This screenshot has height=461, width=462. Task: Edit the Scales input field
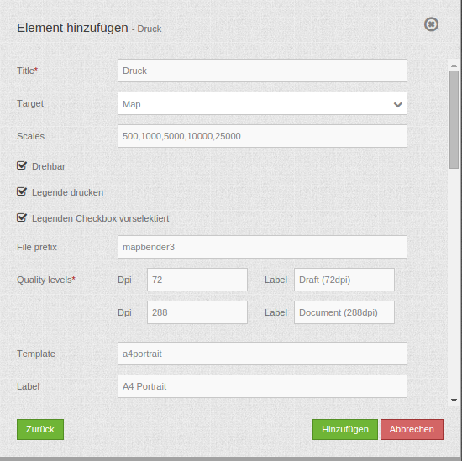tap(262, 136)
